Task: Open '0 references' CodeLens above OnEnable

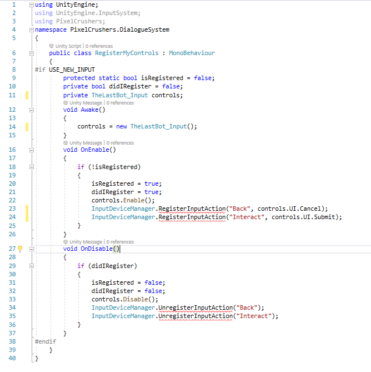Action: pyautogui.click(x=120, y=143)
